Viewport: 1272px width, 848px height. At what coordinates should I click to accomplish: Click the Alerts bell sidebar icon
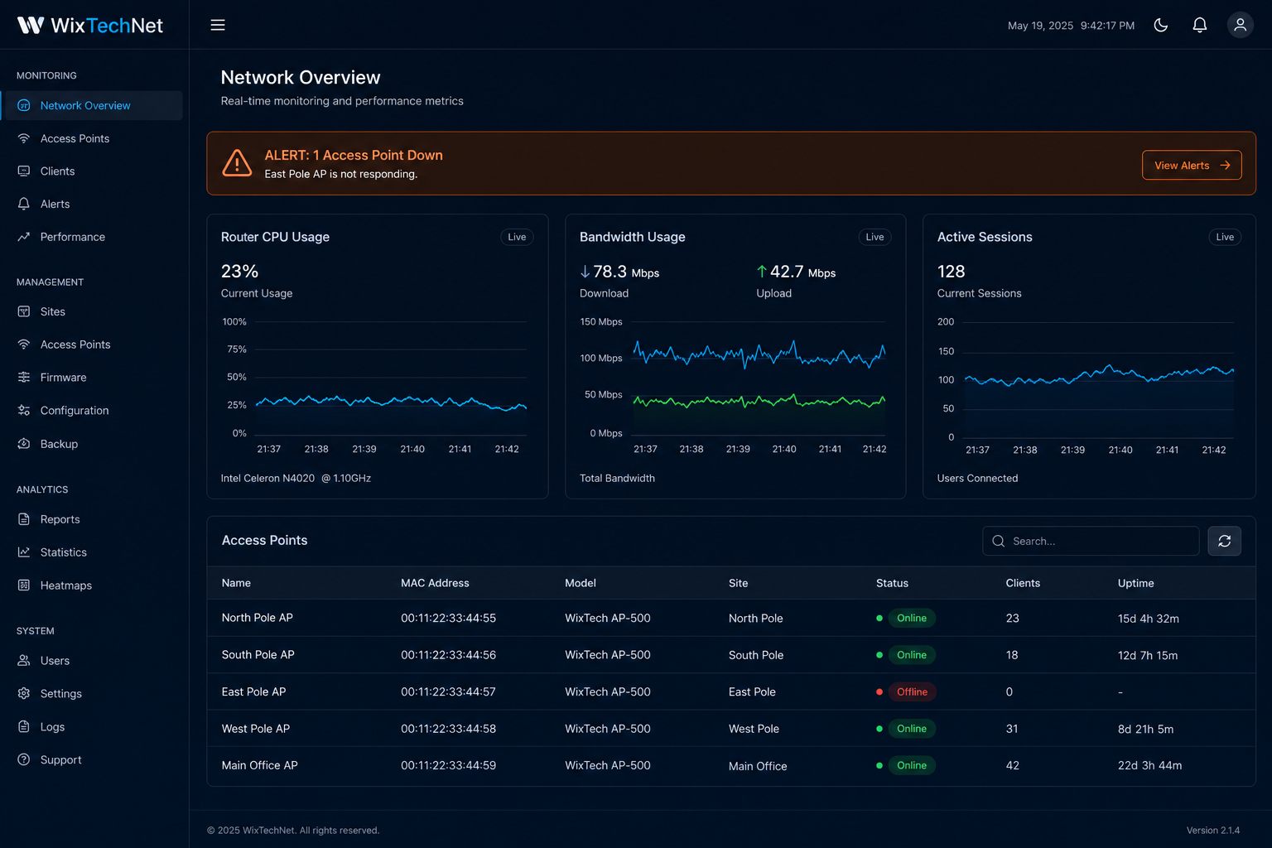(x=24, y=204)
